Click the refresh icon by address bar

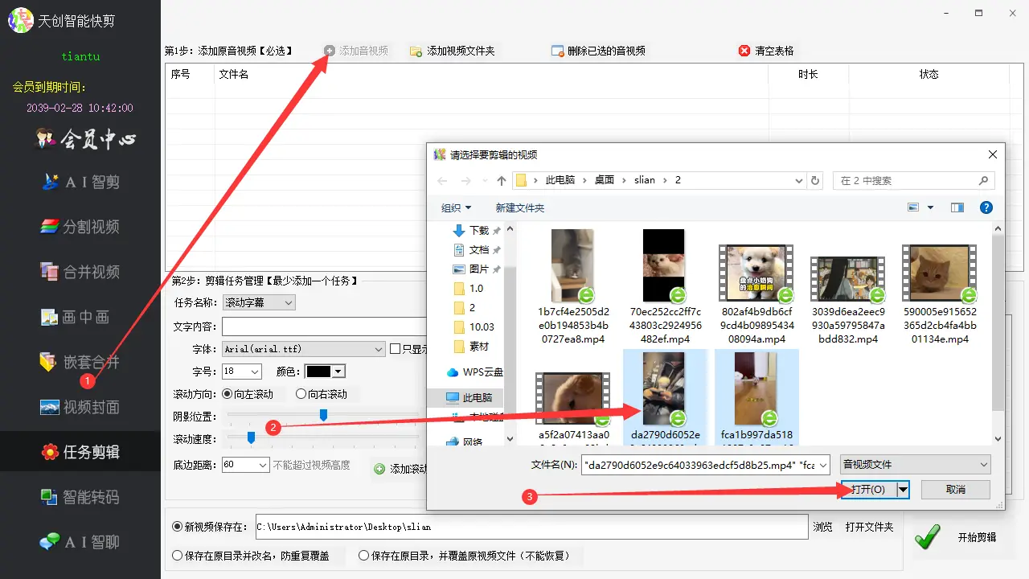[815, 181]
